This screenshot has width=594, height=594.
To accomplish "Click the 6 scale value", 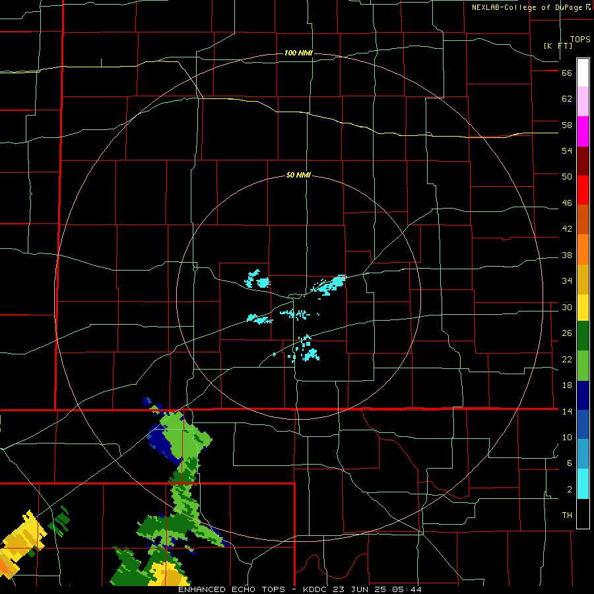I will (570, 463).
